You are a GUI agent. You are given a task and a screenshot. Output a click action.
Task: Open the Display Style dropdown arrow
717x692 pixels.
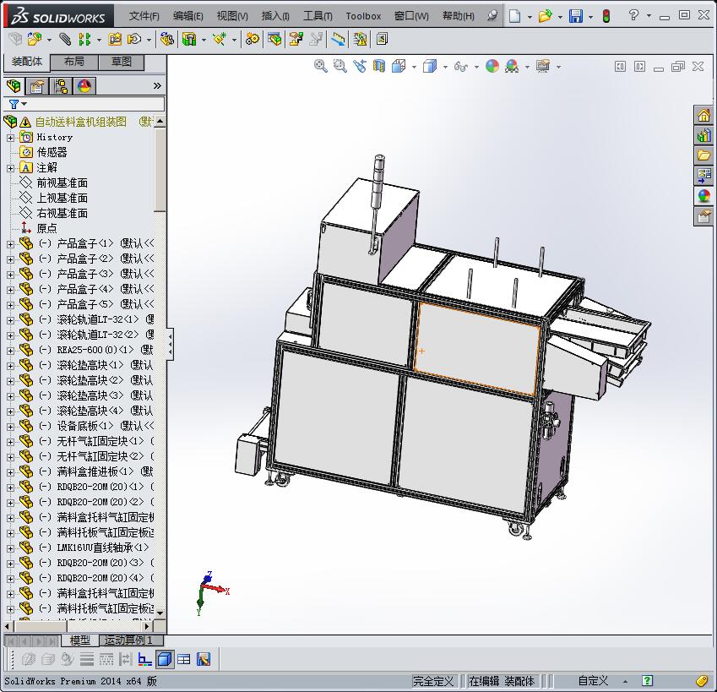pos(445,67)
